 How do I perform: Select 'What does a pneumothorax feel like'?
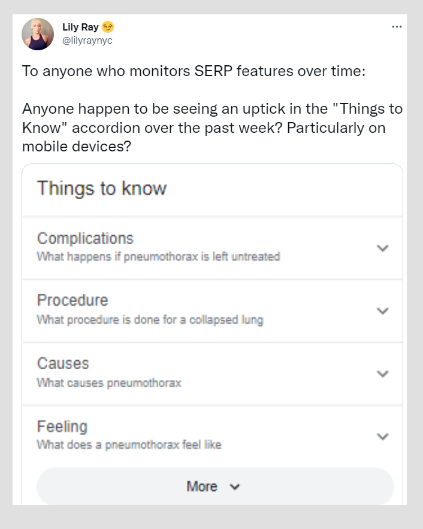click(x=129, y=445)
